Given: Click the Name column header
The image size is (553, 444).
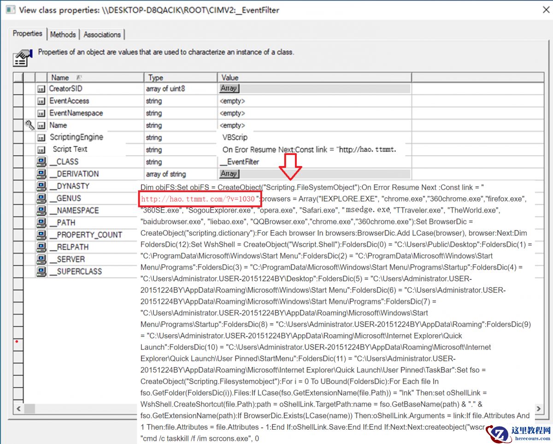Looking at the screenshot, I should 96,77.
